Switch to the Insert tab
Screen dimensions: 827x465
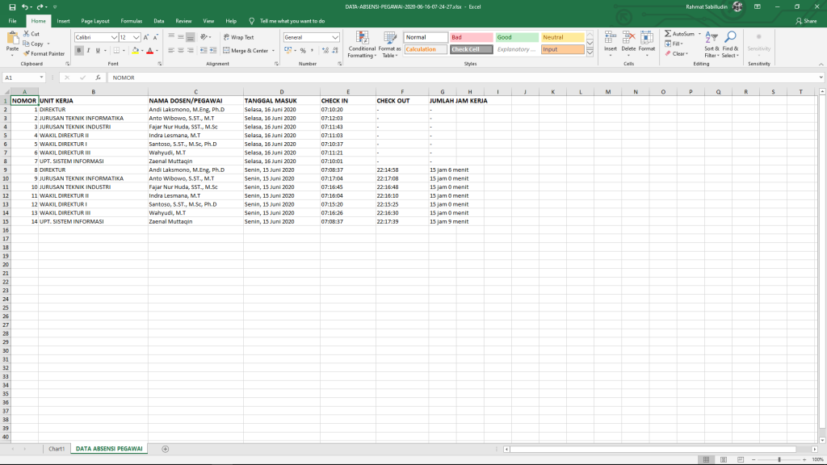(63, 21)
